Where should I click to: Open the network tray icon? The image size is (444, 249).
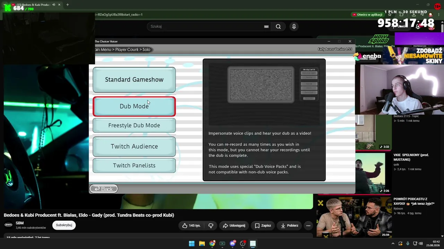click(x=415, y=243)
